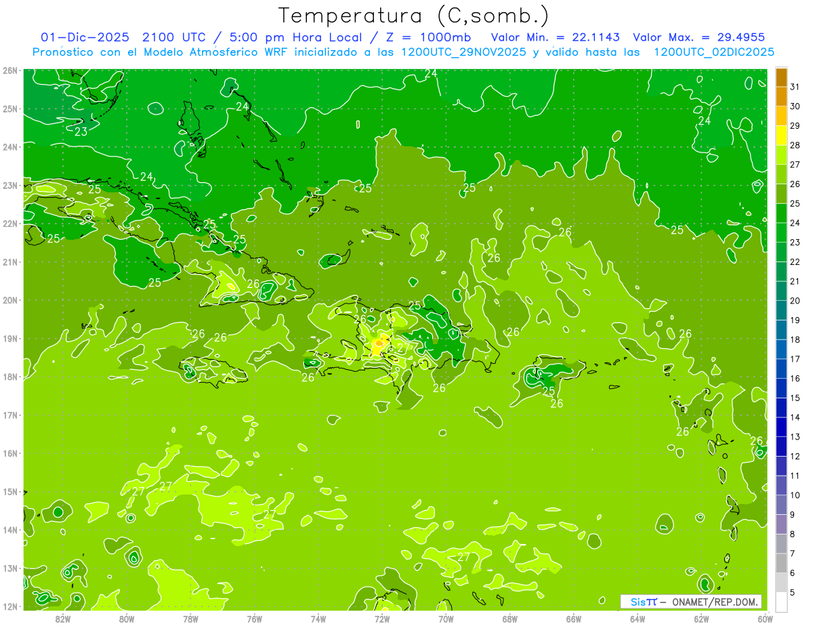This screenshot has height=628, width=813.
Task: Click the 78W longitude axis label
Action: coord(190,619)
